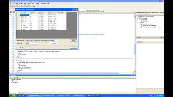Switch to the Form1.vb editor tab

[x=12, y=13]
